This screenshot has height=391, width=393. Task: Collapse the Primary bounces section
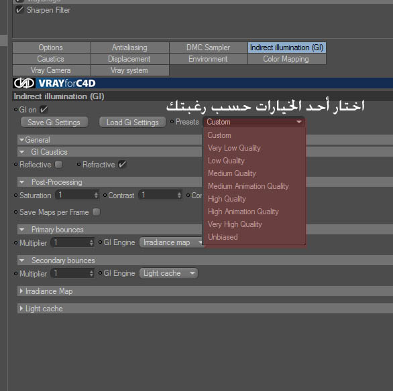pyautogui.click(x=22, y=230)
